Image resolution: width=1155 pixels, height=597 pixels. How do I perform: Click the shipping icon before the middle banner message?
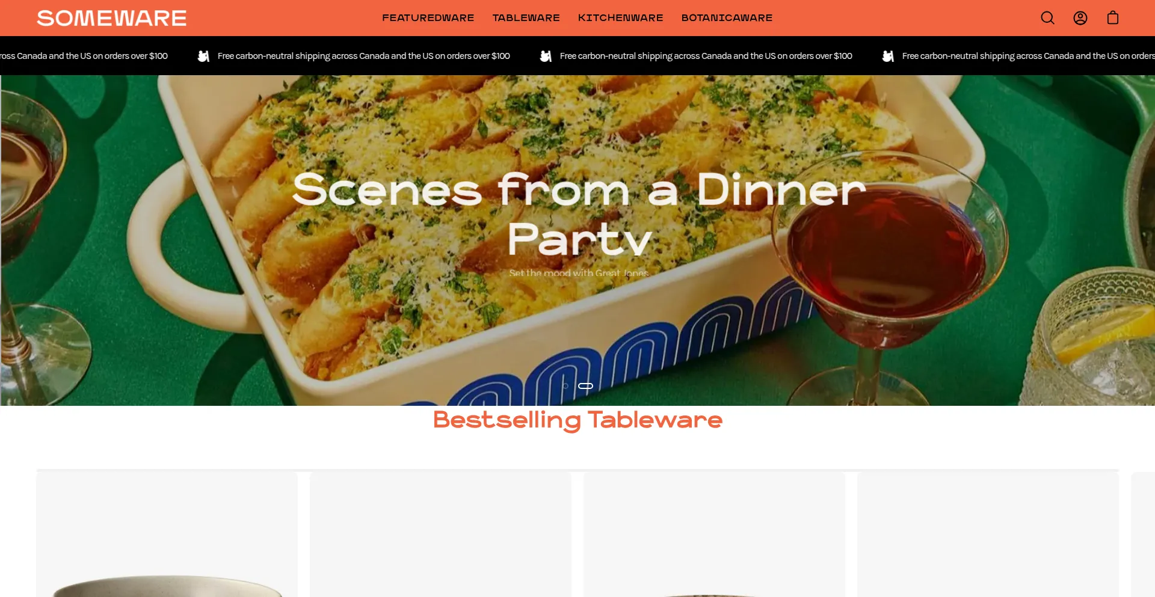546,56
